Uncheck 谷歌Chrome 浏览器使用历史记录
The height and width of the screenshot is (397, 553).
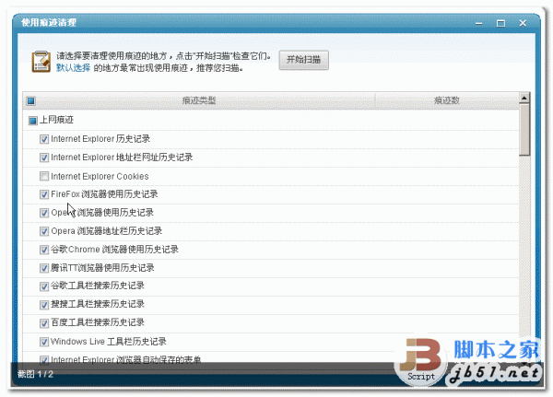pos(44,250)
